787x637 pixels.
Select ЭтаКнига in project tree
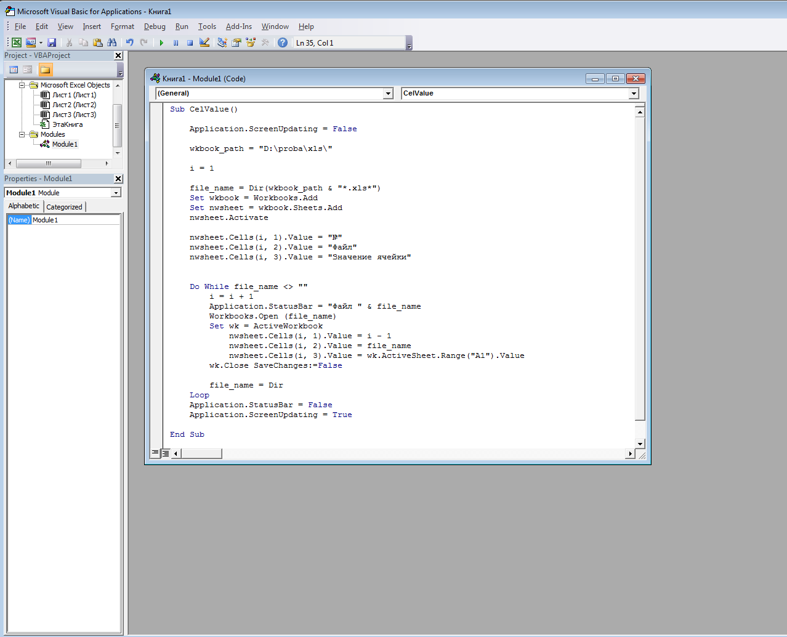(x=67, y=124)
